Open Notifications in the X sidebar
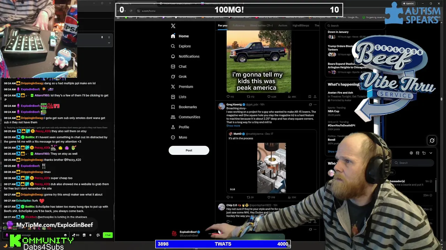446x250 pixels. click(x=185, y=56)
